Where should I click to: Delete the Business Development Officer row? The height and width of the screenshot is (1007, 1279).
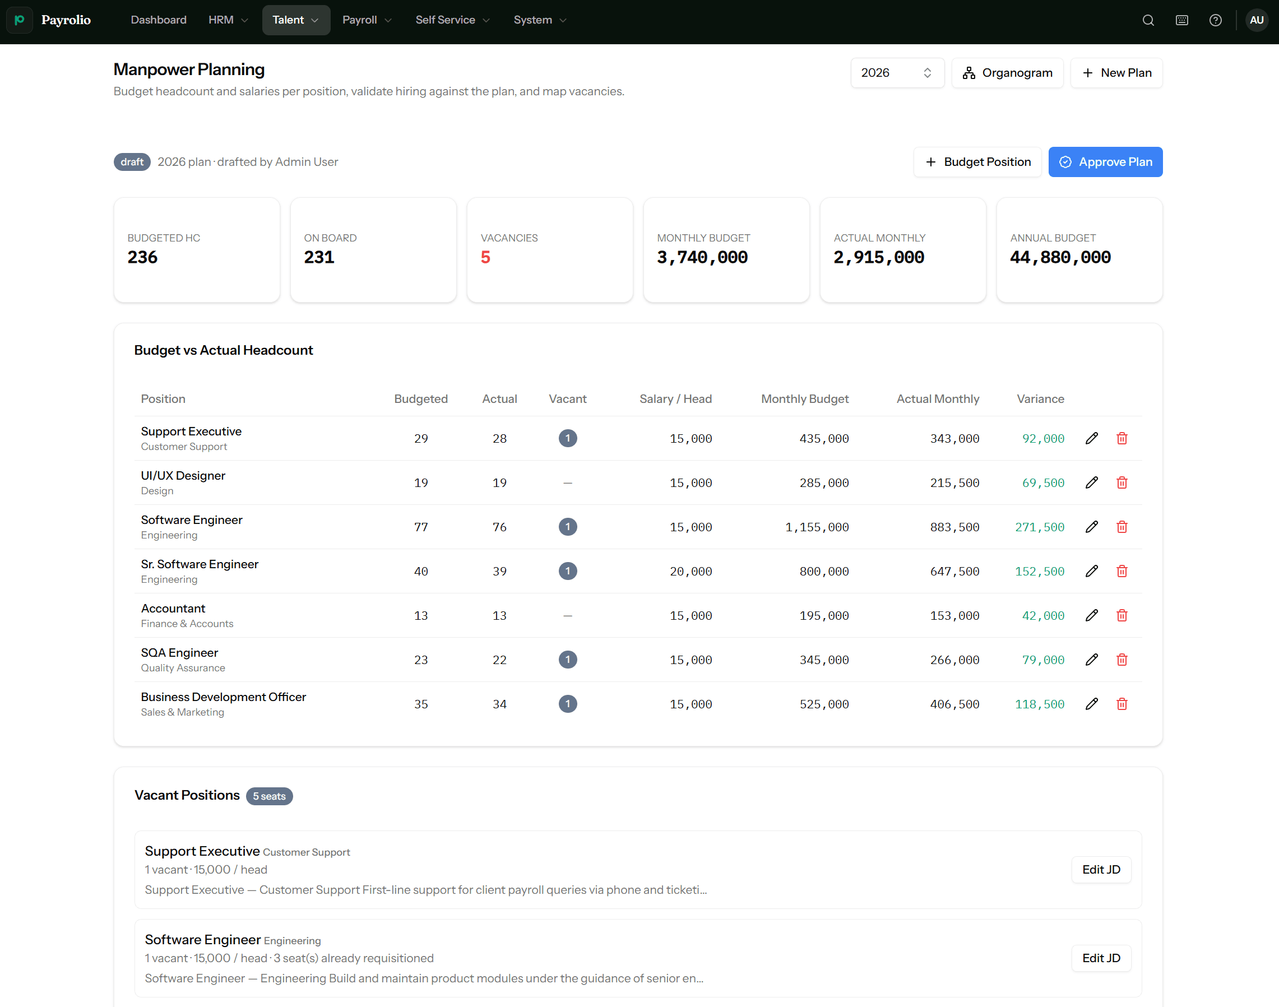(1122, 703)
